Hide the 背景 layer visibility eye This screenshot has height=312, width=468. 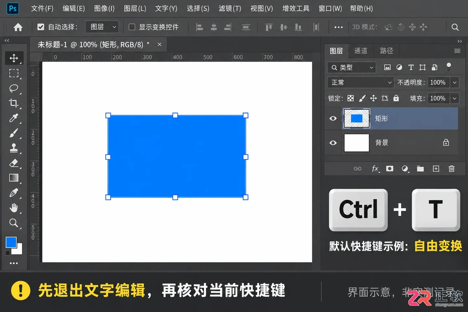[333, 143]
